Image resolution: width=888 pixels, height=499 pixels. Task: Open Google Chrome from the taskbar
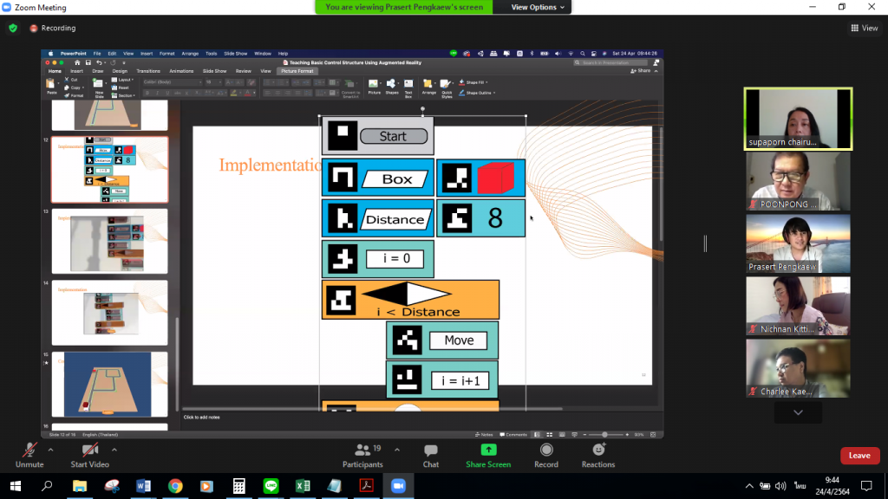(175, 486)
